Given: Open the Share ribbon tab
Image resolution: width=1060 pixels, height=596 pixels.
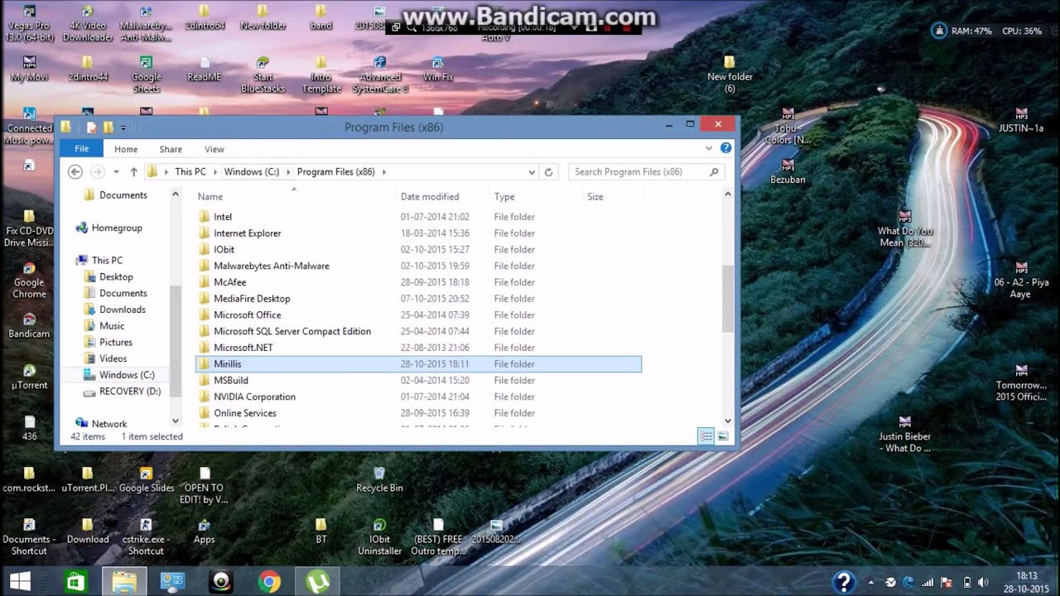Looking at the screenshot, I should pos(171,149).
